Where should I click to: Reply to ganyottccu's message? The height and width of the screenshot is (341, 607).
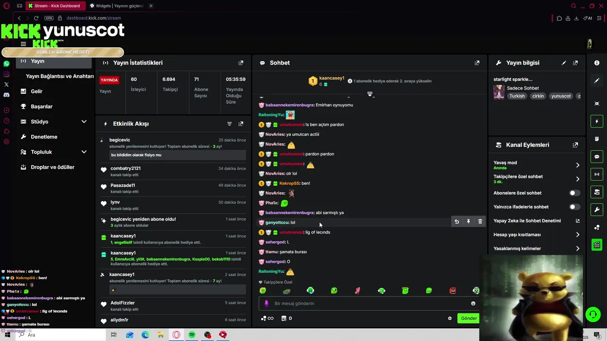click(x=457, y=221)
